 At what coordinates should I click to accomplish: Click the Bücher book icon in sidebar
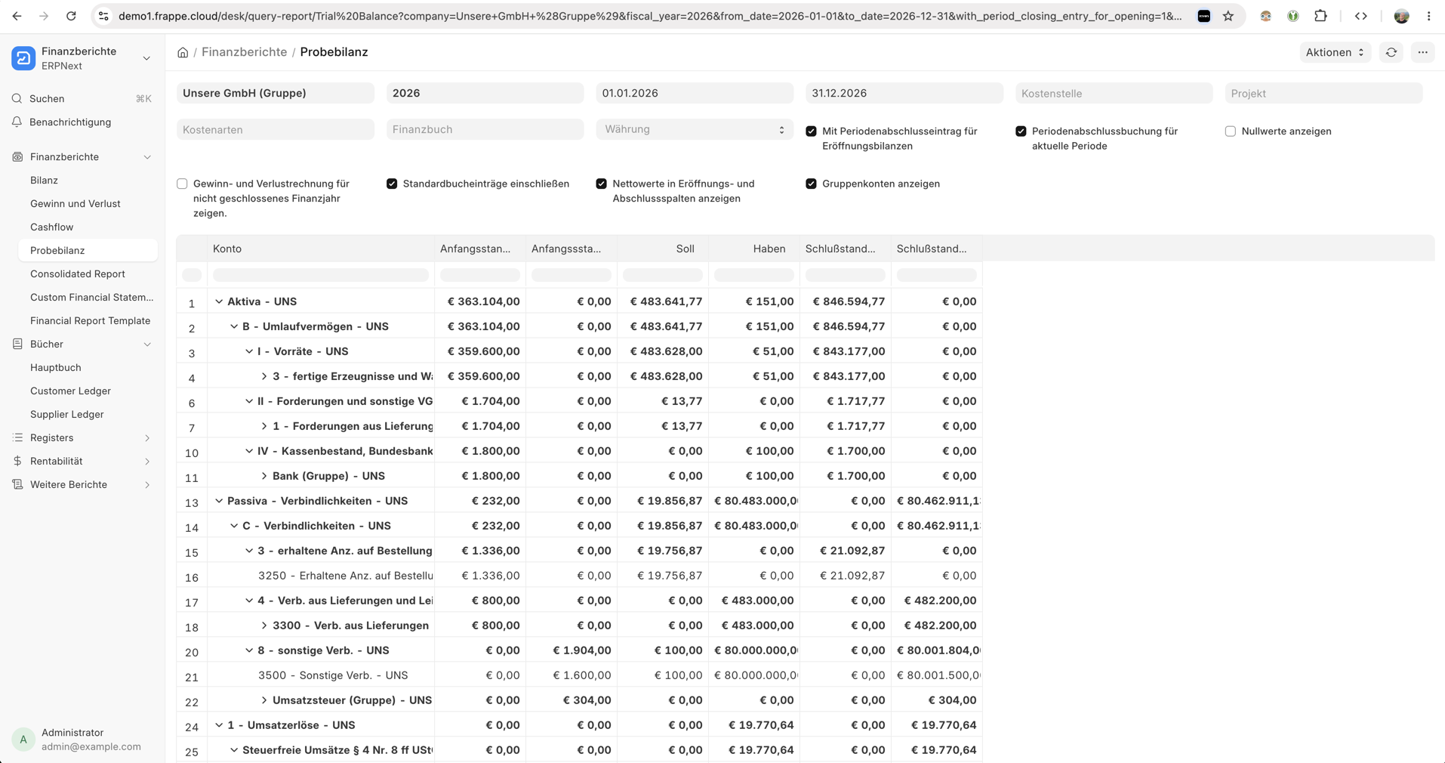pos(17,344)
